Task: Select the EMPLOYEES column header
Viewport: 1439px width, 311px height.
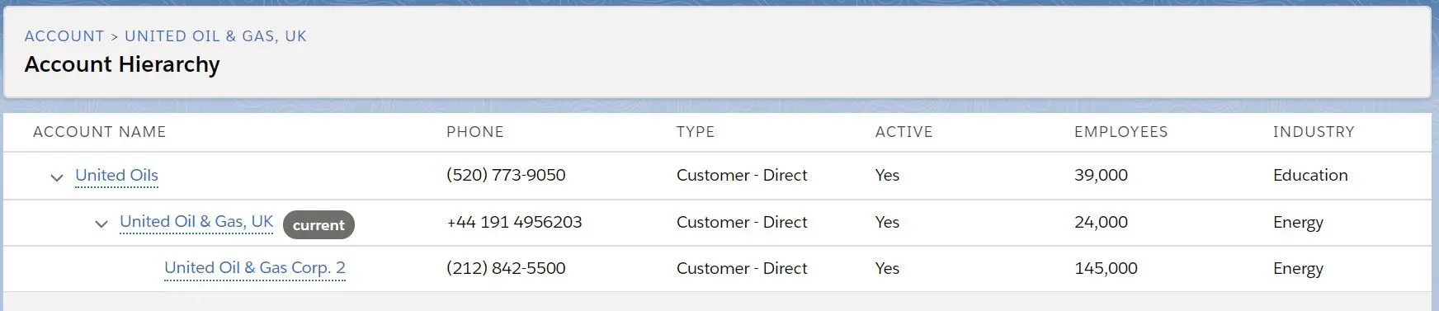Action: click(1121, 132)
